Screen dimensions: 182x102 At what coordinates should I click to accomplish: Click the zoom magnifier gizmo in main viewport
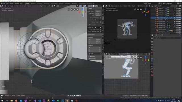point(78,9)
